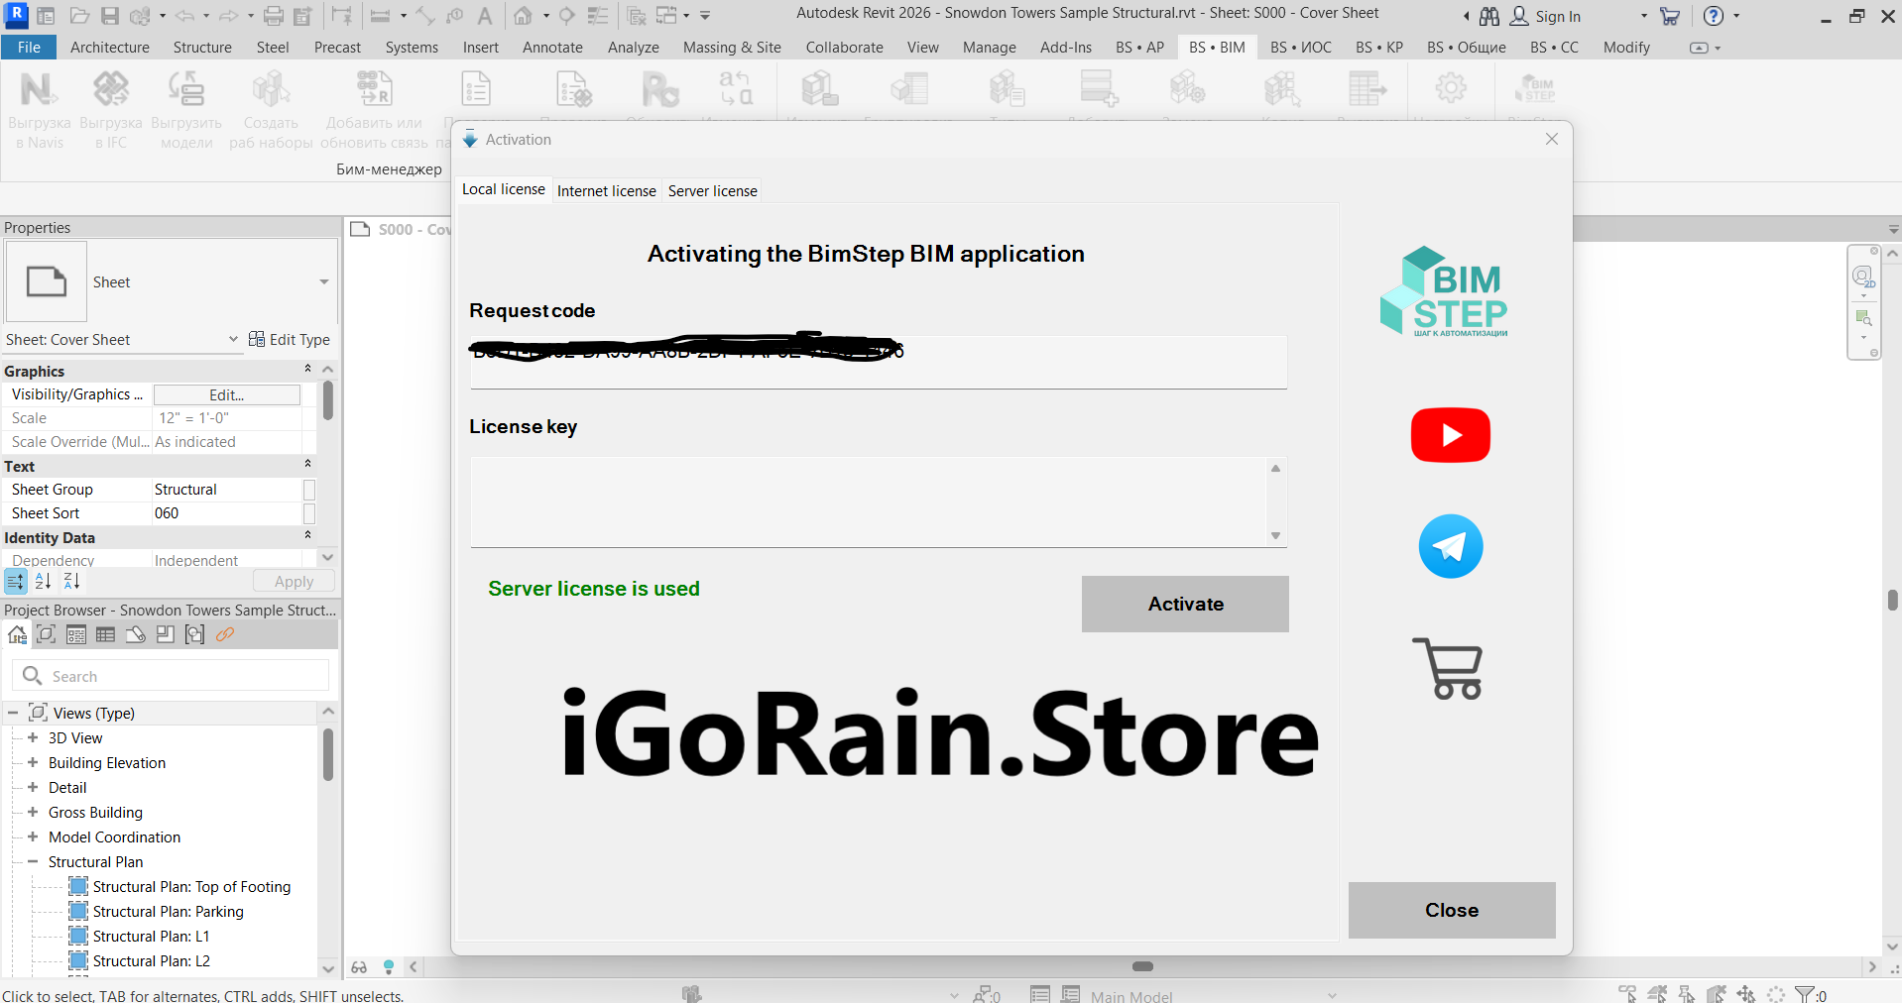The image size is (1902, 1003).
Task: Click the horizontal scrollbar thumb of the view
Action: coord(1142,966)
